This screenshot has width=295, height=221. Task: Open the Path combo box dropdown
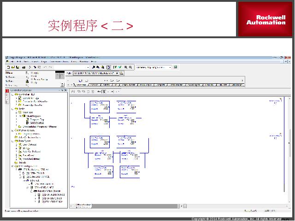coord(117,73)
